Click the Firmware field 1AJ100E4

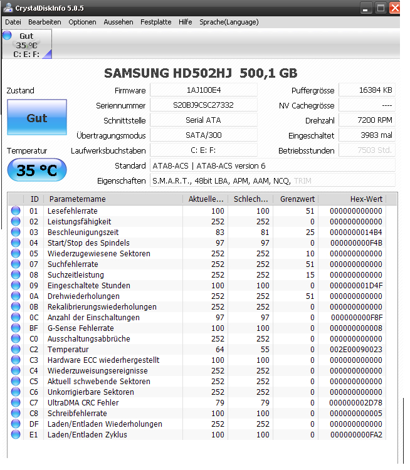coord(204,90)
